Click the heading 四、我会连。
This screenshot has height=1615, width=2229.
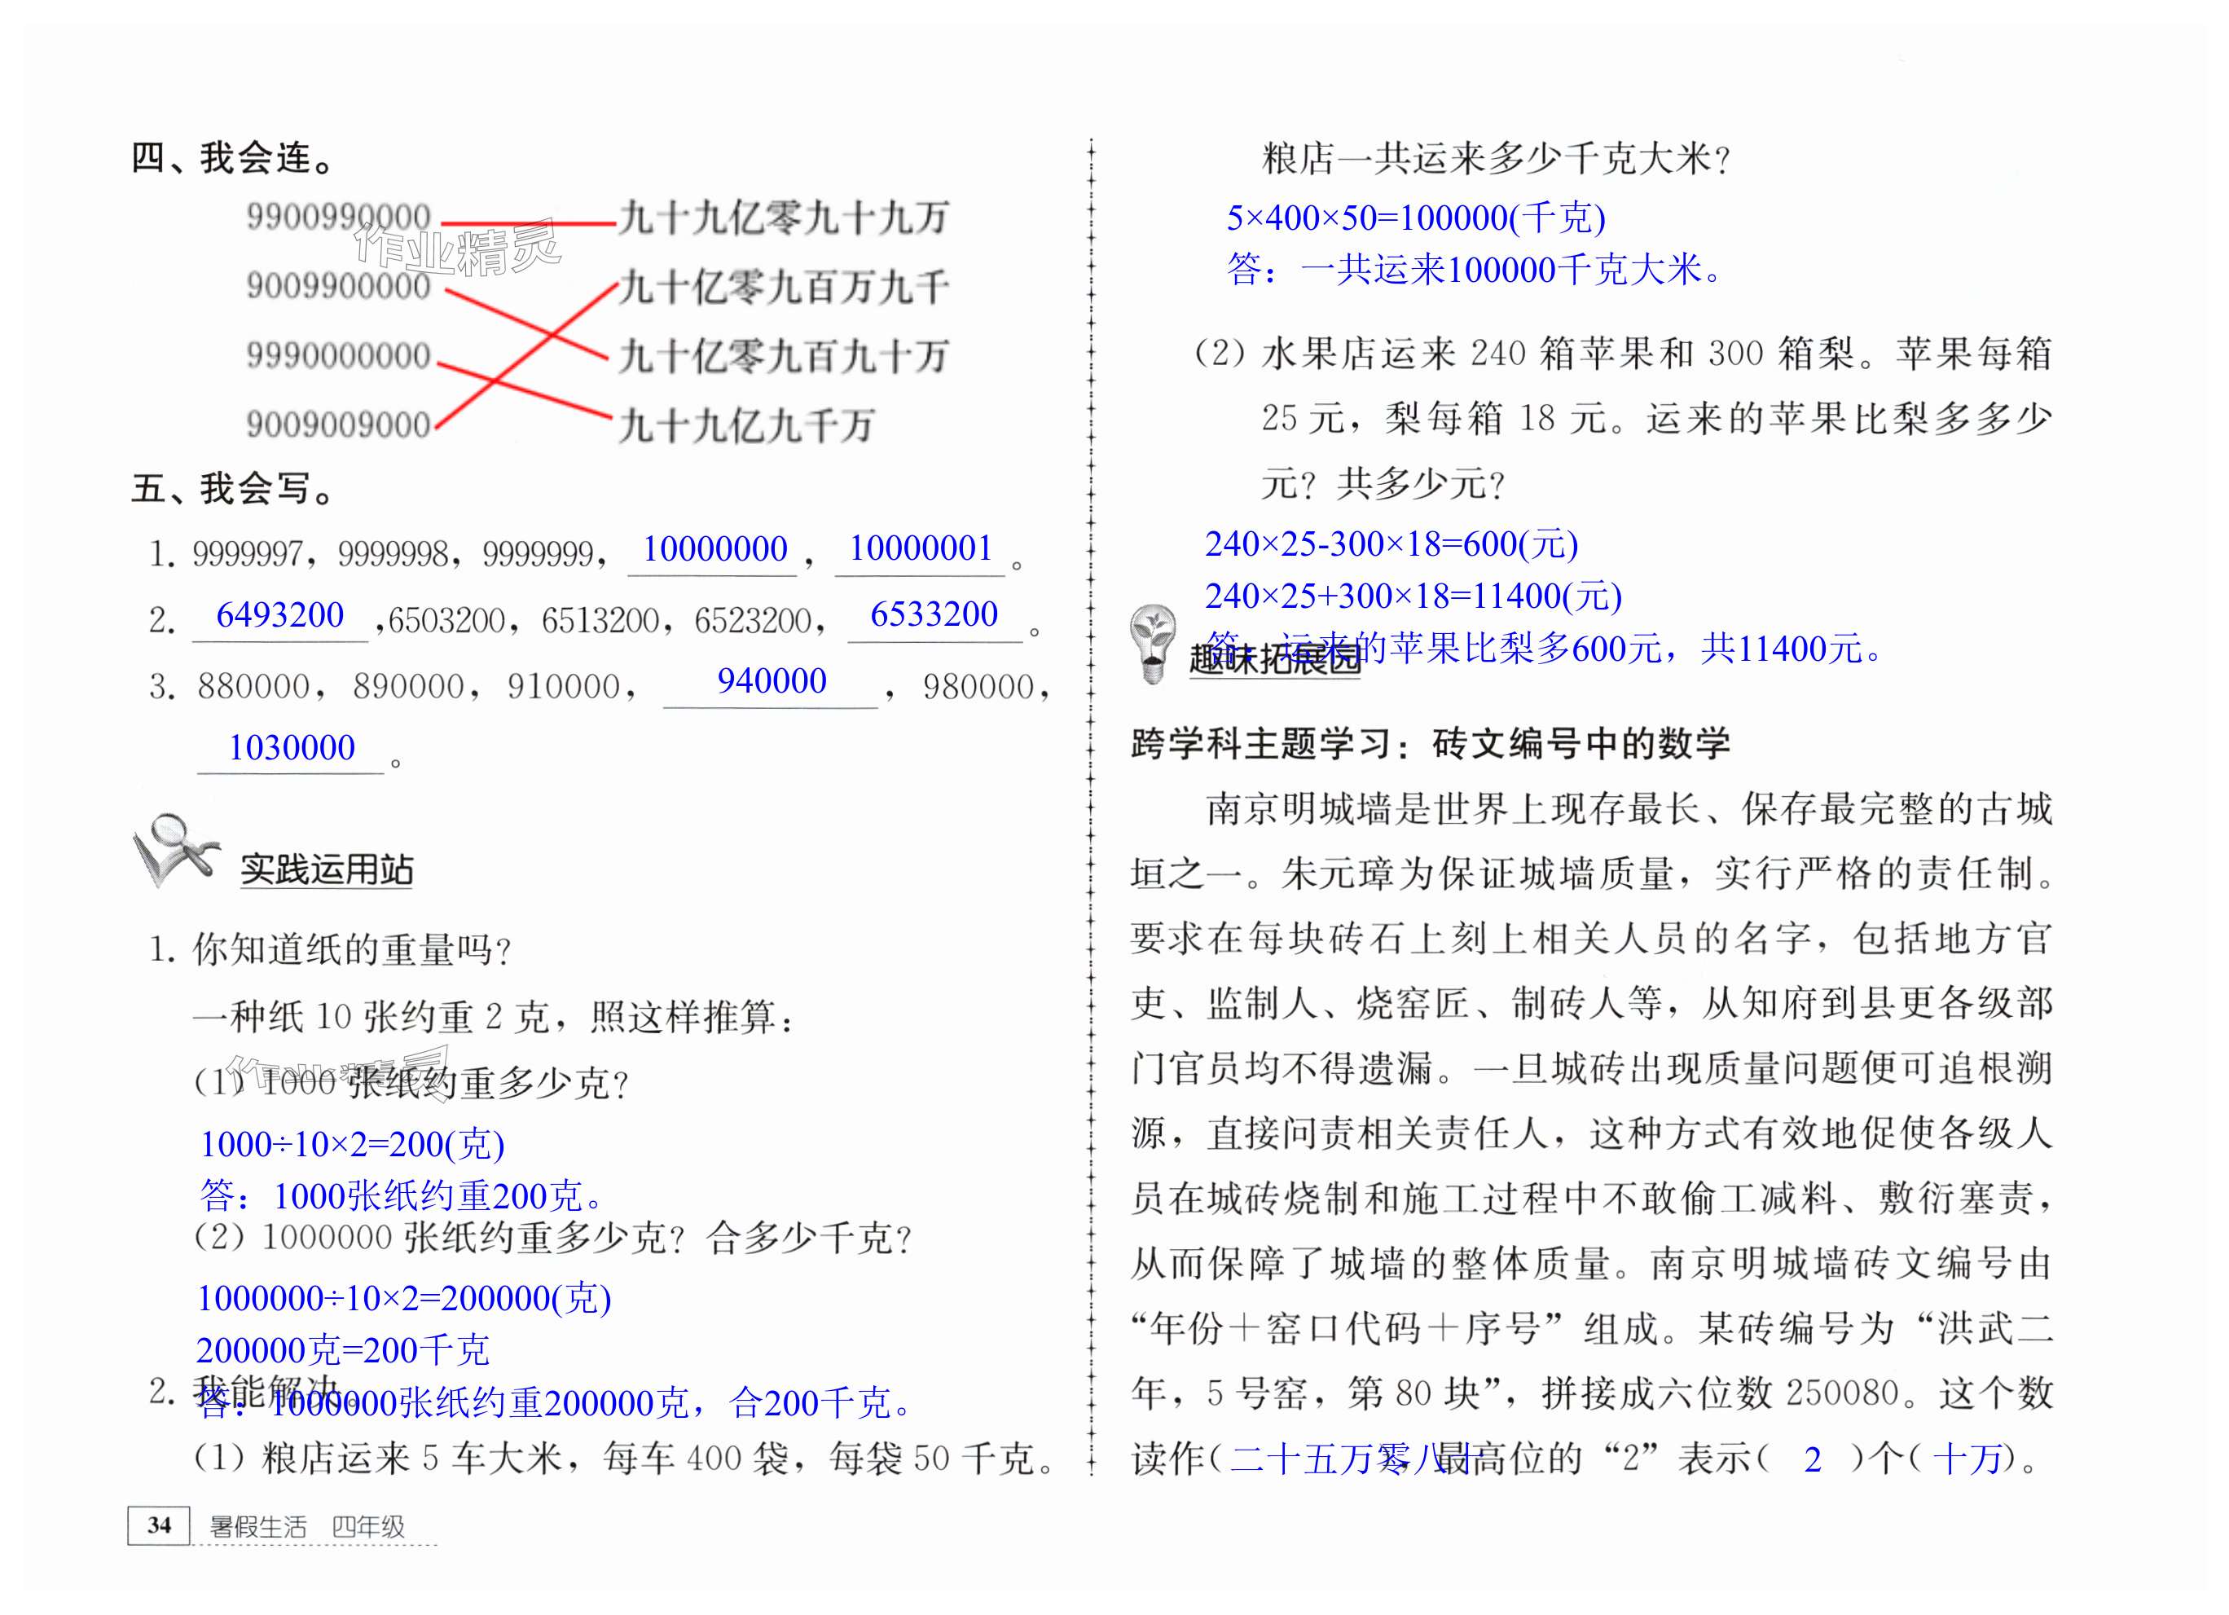pyautogui.click(x=232, y=158)
